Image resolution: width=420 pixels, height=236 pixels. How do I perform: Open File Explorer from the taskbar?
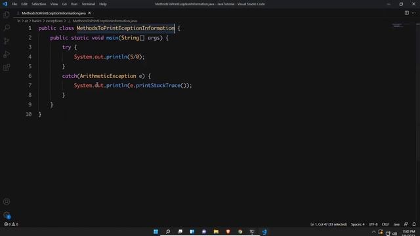click(216, 231)
